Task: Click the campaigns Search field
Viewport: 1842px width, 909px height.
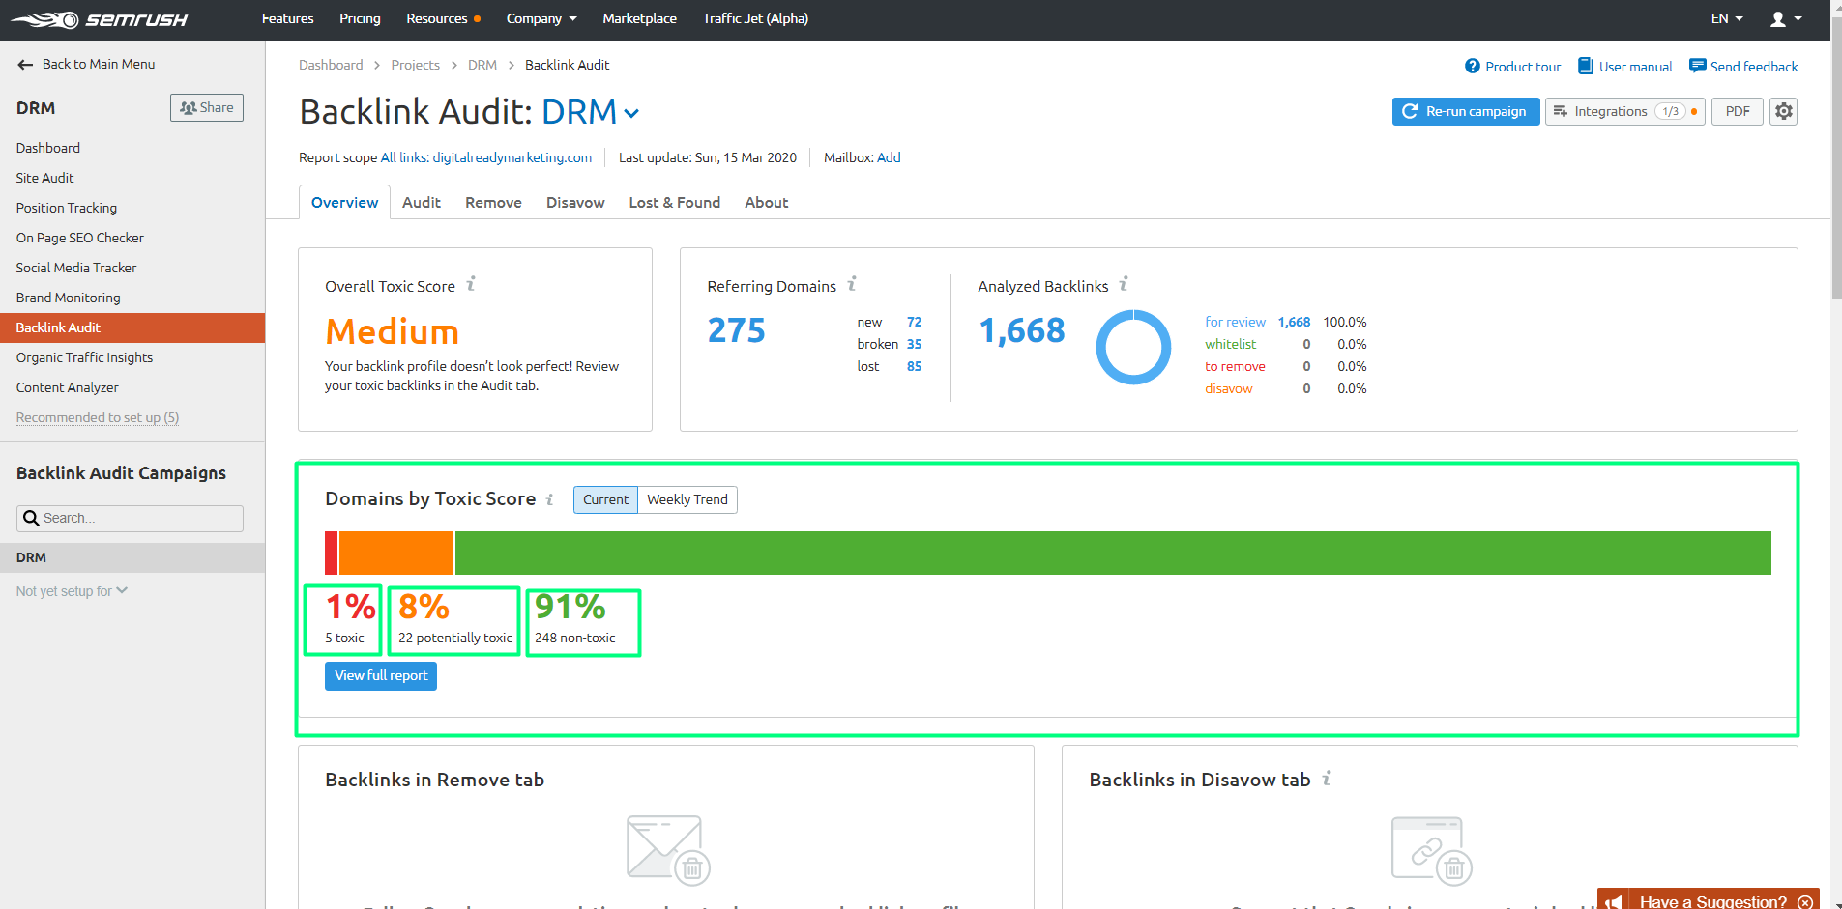Action: pos(131,519)
